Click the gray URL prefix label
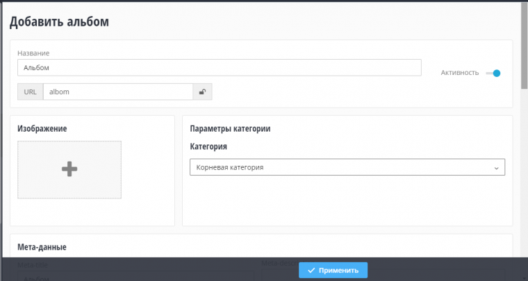This screenshot has width=528, height=281. (x=30, y=92)
